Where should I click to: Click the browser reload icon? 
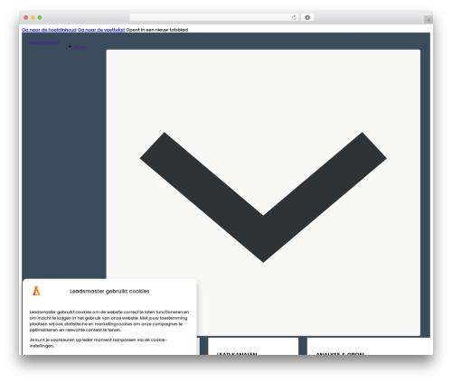[294, 18]
